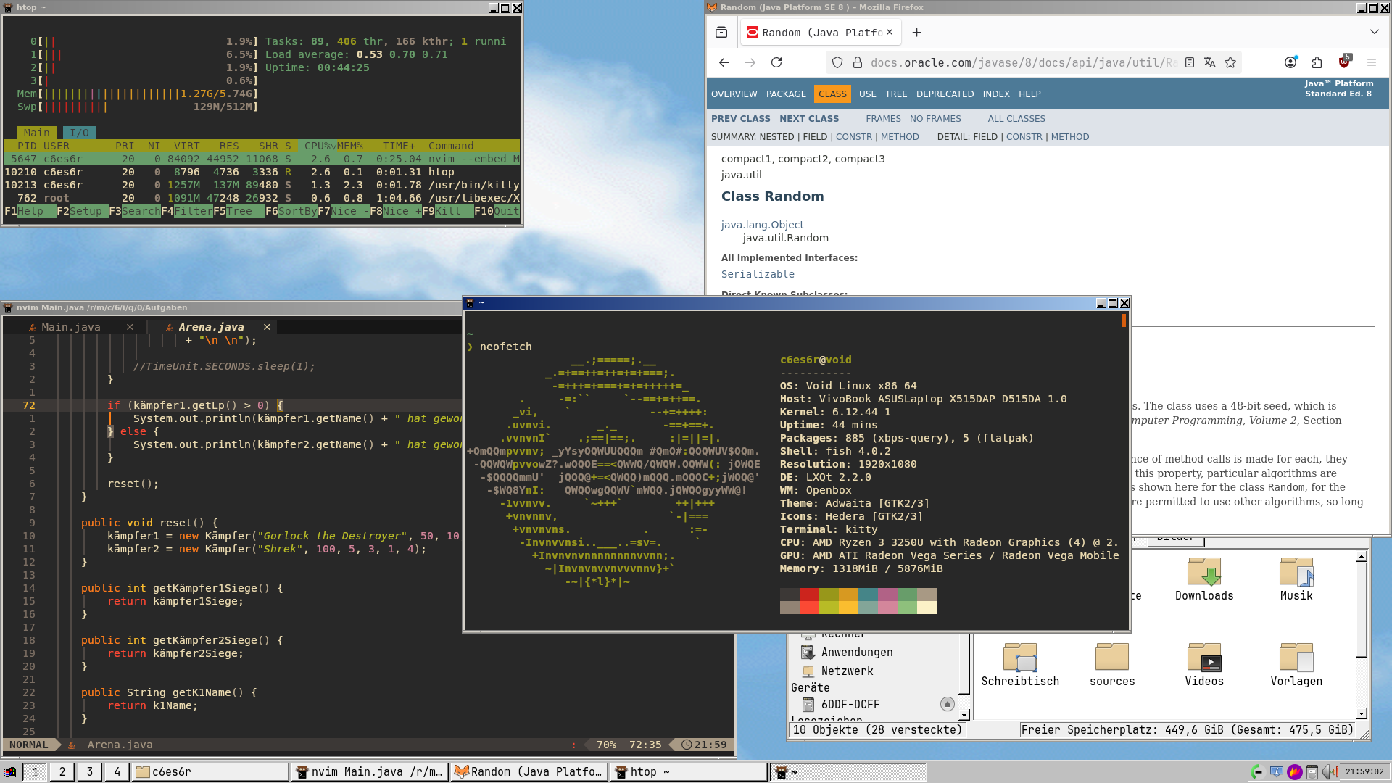Jump to summary CONSTR link
The image size is (1392, 783).
click(853, 137)
